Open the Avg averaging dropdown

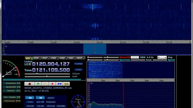[x=162, y=57]
